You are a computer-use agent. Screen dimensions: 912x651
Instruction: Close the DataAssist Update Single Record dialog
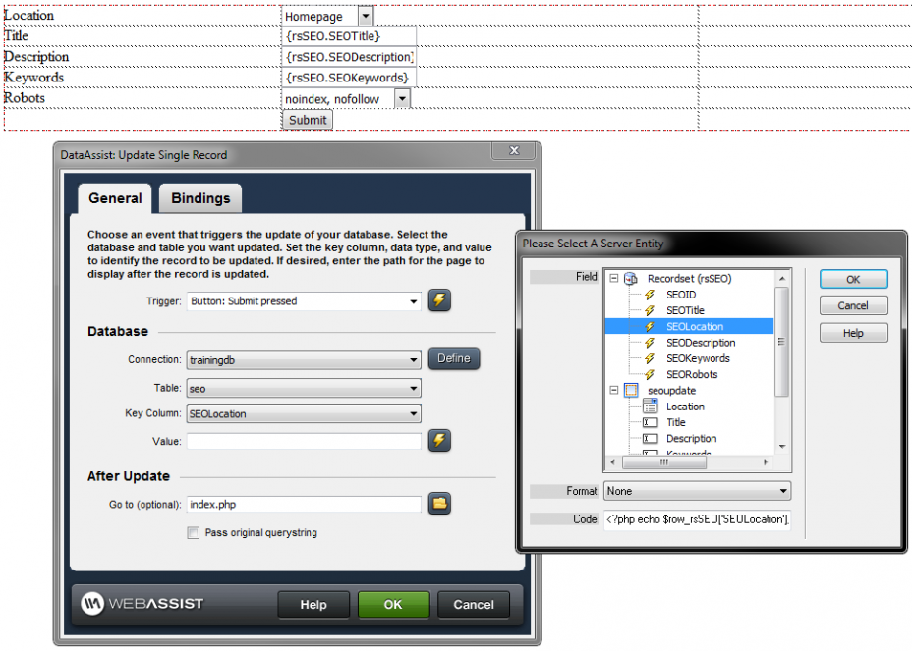click(514, 150)
